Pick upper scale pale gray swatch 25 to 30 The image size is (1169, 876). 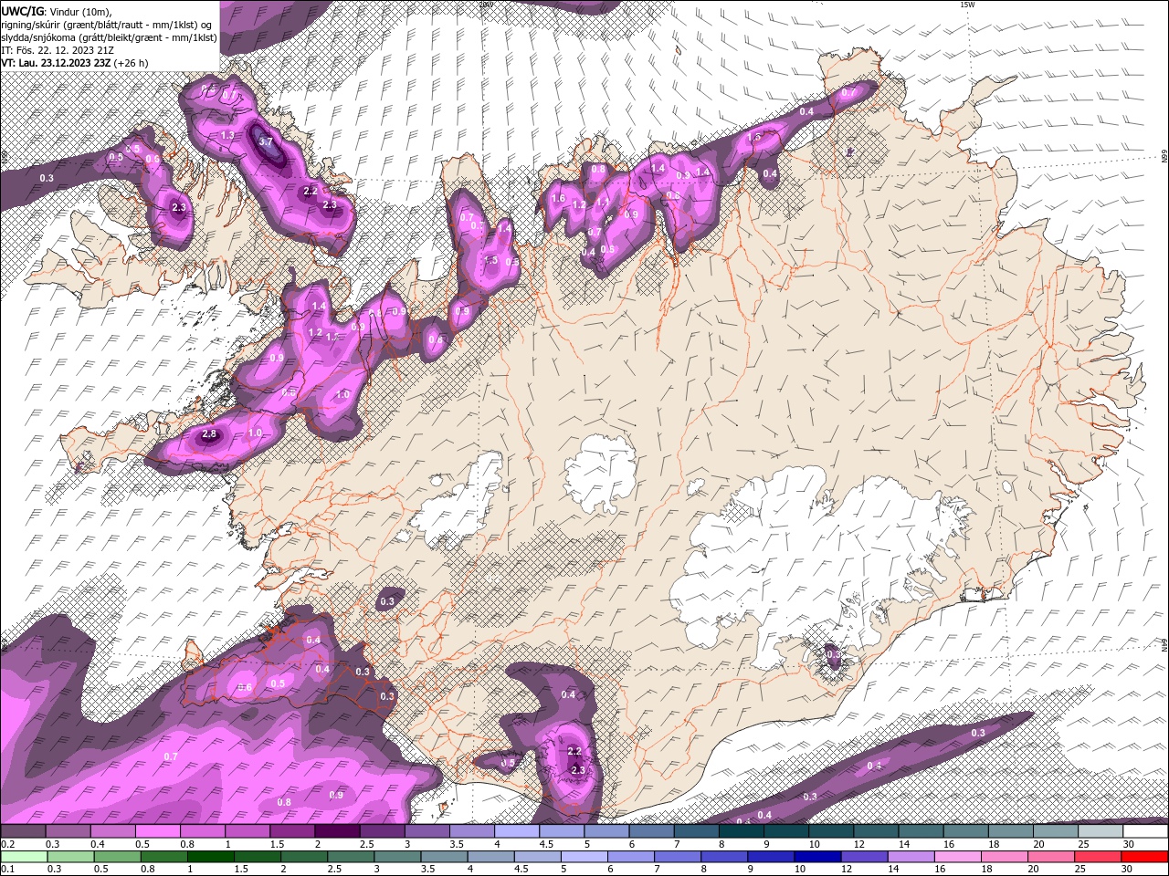[1100, 831]
